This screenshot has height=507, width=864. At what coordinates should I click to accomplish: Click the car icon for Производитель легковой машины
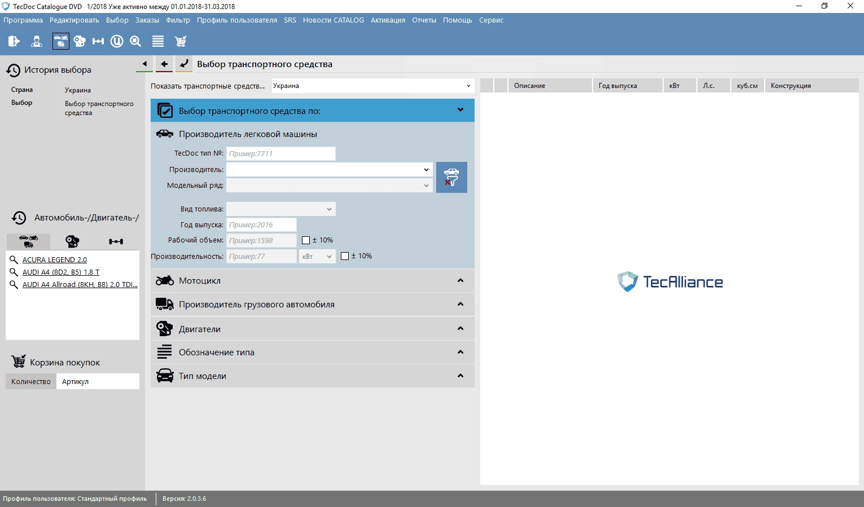pos(165,134)
